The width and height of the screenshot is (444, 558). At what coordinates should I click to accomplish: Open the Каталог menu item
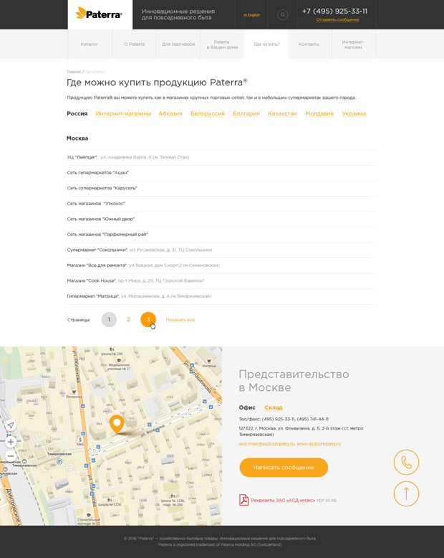89,44
